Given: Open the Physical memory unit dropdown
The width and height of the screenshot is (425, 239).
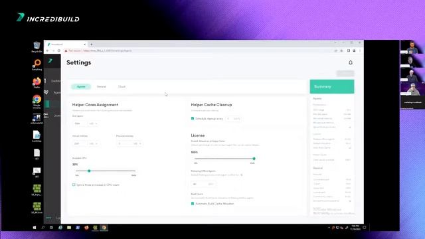Looking at the screenshot, I should (137, 143).
